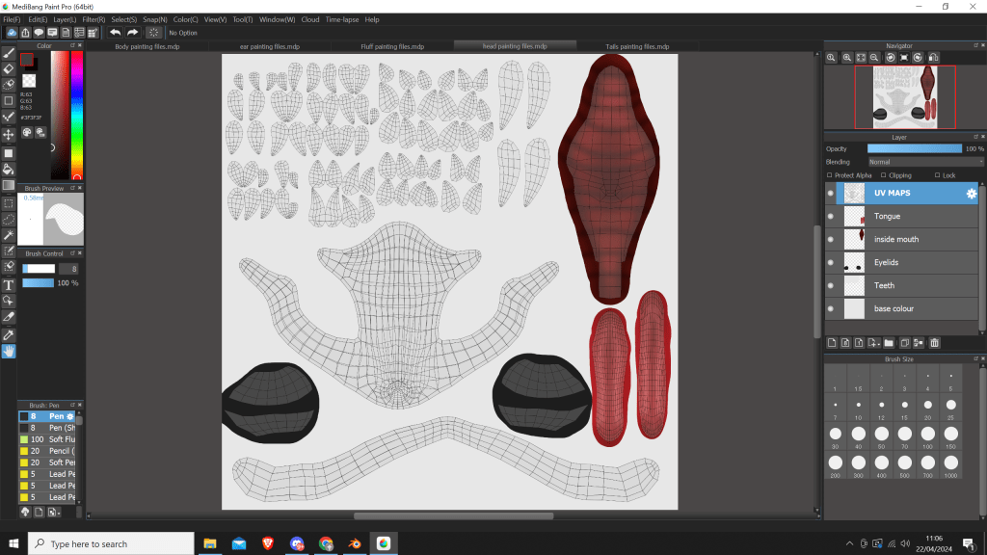This screenshot has height=555, width=987.
Task: Pick the Bucket fill tool
Action: pyautogui.click(x=9, y=169)
